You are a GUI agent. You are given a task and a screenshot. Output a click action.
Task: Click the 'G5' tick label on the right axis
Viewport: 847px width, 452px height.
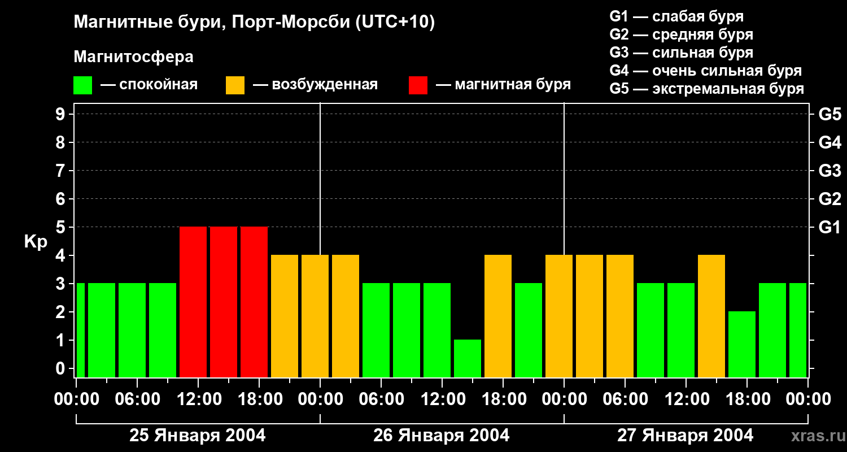[829, 114]
